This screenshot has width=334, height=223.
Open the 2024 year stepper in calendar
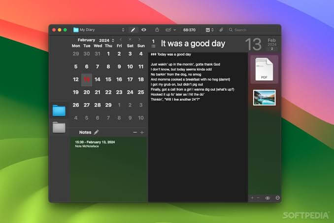click(113, 40)
